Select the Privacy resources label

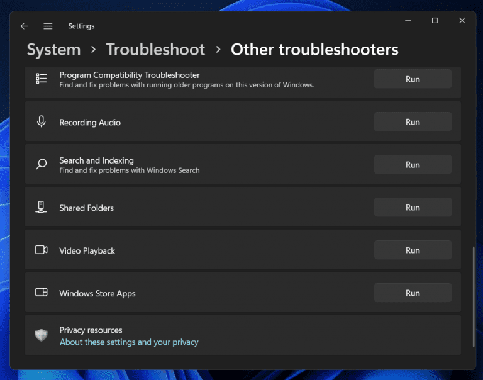click(91, 330)
